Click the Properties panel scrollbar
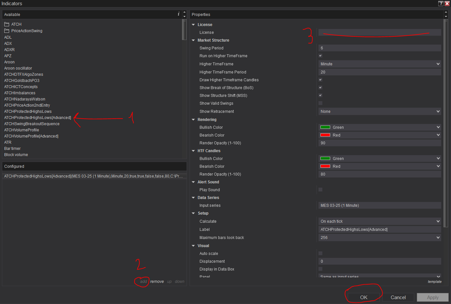 coord(446,123)
